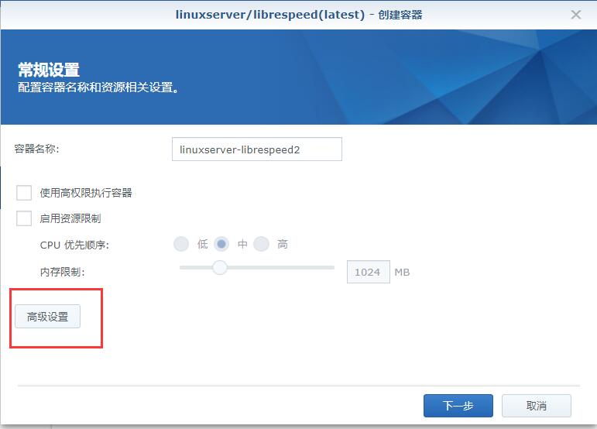Click the 启用资源限制 label text

pos(70,218)
